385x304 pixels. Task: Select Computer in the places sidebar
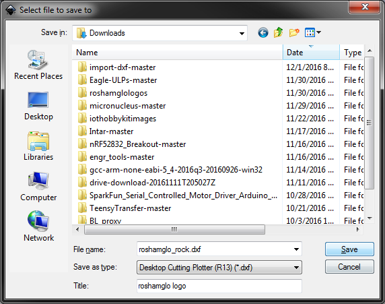point(38,187)
